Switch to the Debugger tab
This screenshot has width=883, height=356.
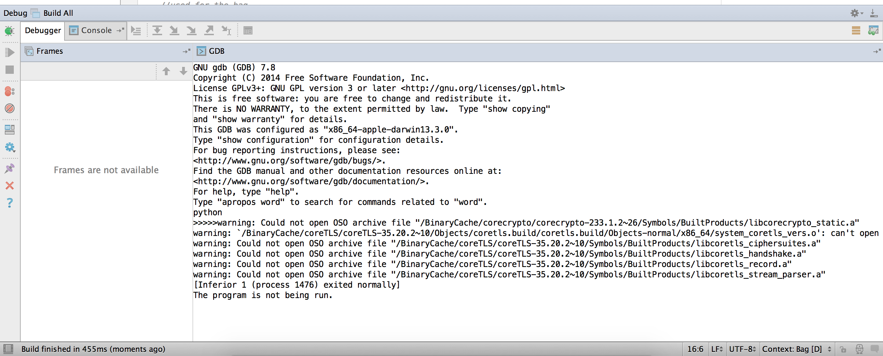tap(43, 31)
